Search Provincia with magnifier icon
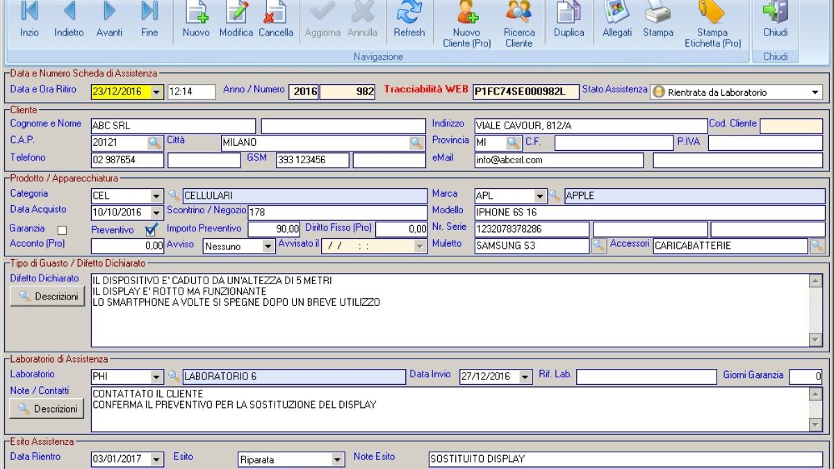 tap(514, 142)
